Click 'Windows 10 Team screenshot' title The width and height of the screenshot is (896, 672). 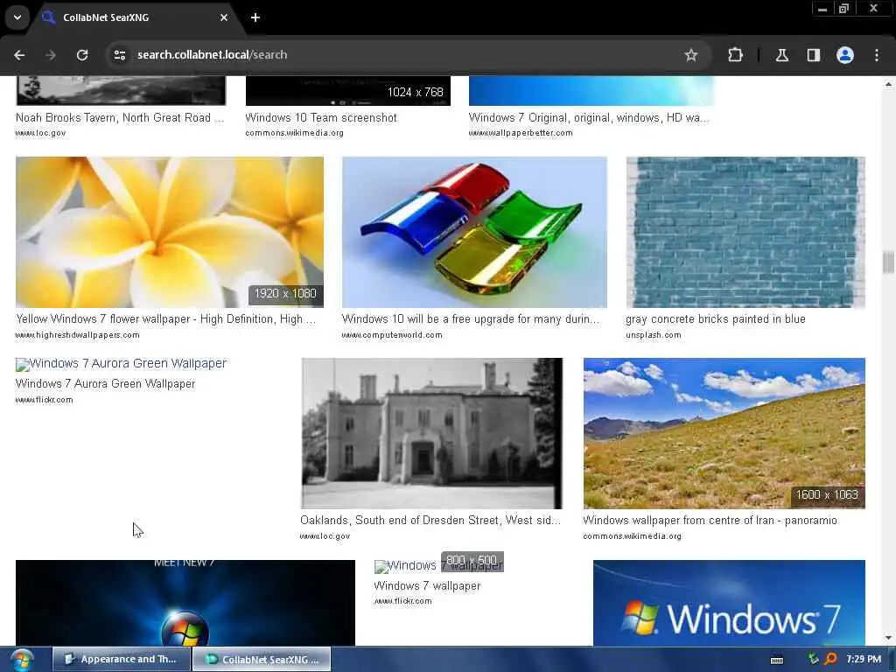[321, 118]
